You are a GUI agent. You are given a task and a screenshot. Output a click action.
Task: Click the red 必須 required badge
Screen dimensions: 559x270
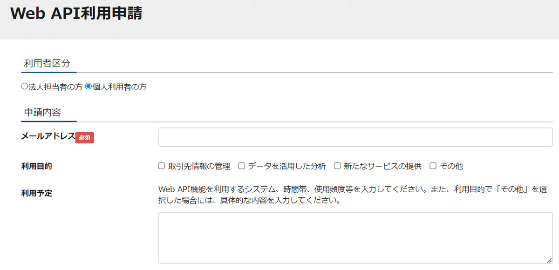[x=84, y=138]
